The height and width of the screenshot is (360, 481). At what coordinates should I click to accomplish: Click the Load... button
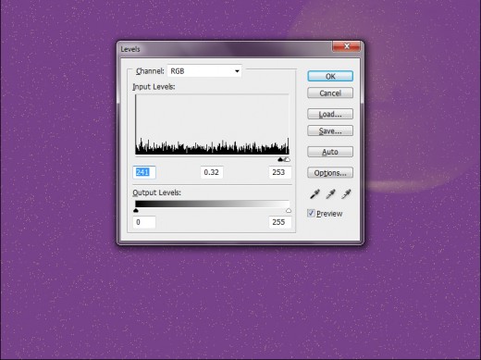330,114
